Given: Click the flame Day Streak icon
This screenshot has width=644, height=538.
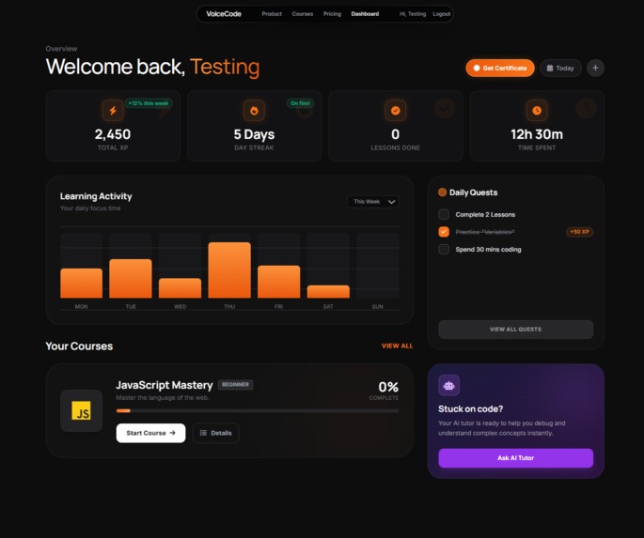Looking at the screenshot, I should point(254,110).
